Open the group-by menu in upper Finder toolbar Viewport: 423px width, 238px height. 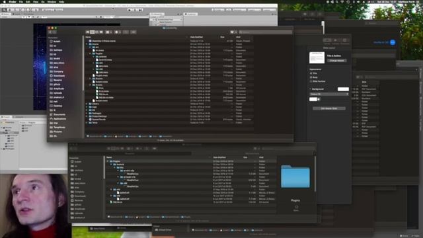pos(109,32)
